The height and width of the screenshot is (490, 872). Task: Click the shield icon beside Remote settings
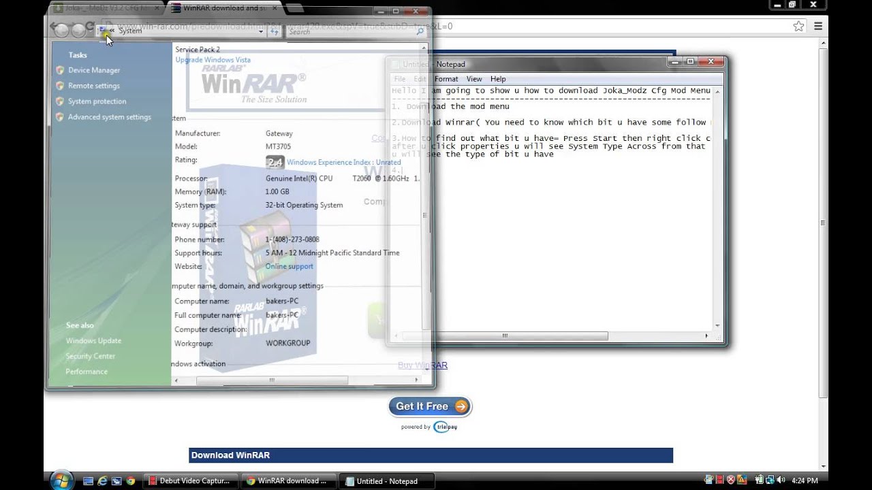pyautogui.click(x=60, y=86)
